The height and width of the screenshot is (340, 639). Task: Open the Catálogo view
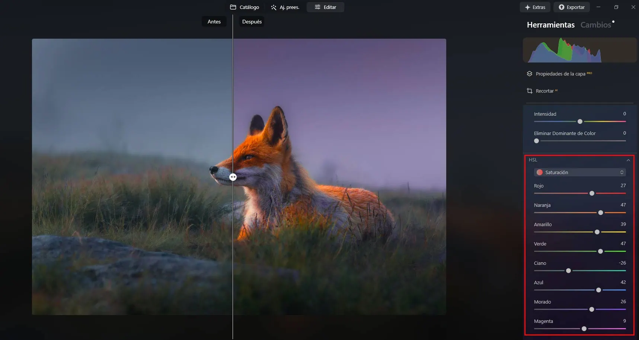pos(245,7)
